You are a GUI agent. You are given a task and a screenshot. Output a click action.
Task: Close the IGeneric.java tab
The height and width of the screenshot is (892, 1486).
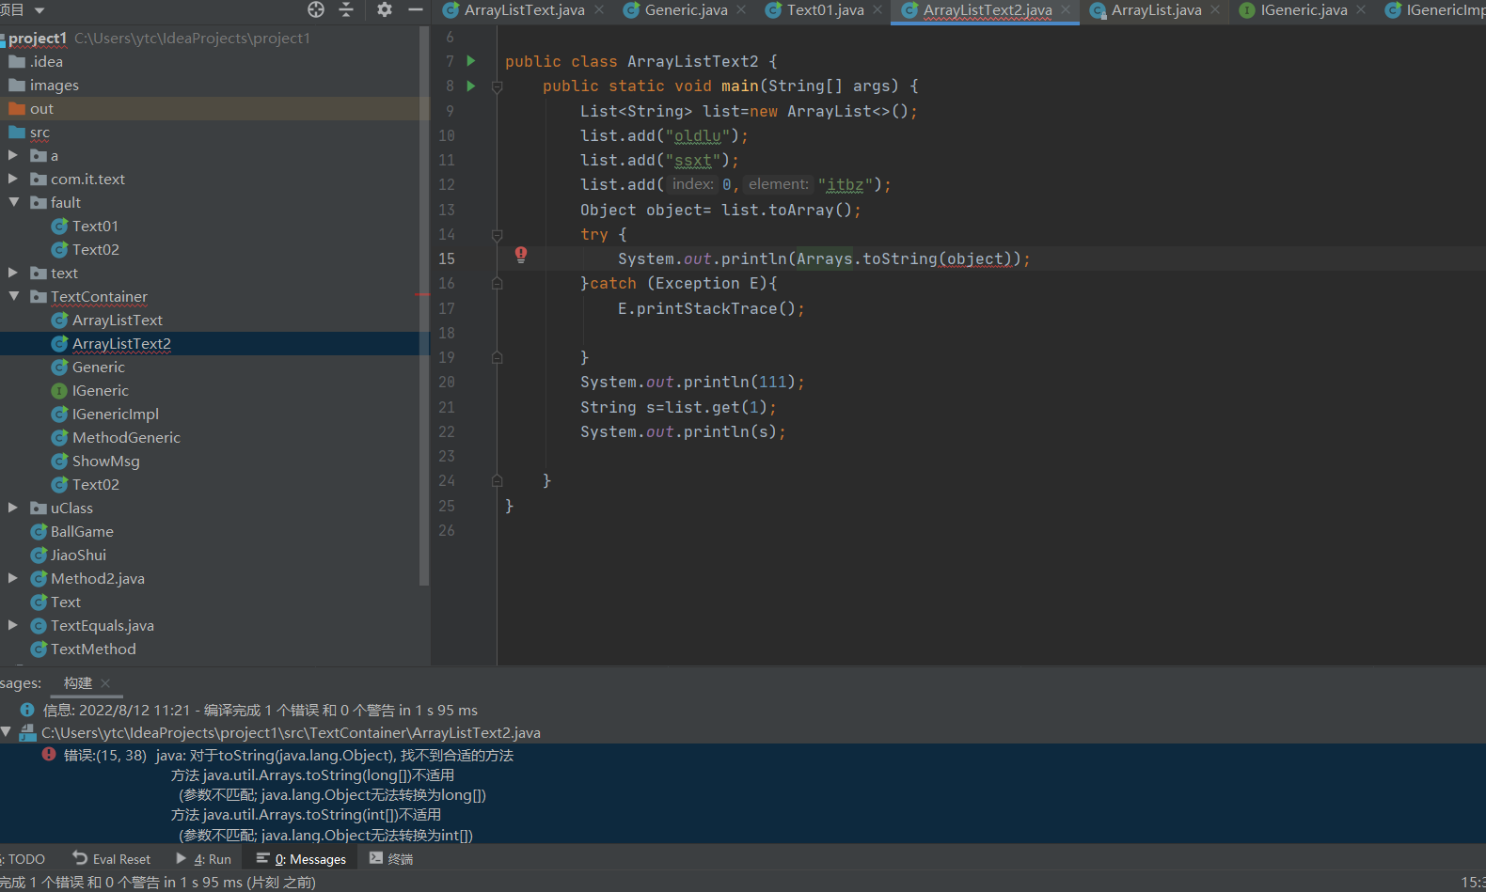tap(1361, 9)
